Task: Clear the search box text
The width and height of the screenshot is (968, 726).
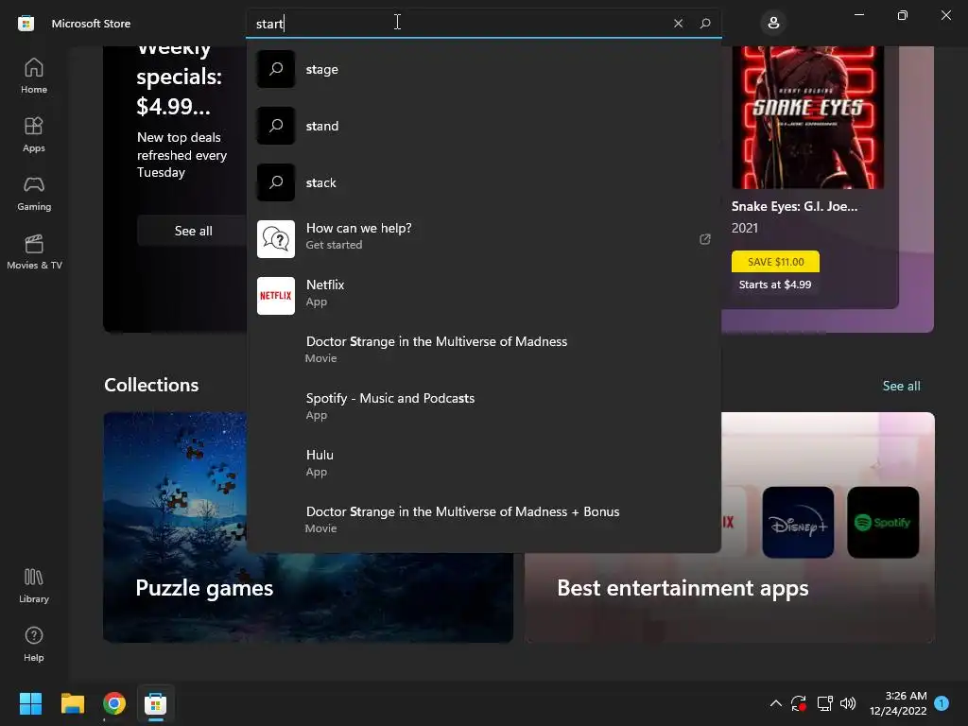Action: (678, 24)
